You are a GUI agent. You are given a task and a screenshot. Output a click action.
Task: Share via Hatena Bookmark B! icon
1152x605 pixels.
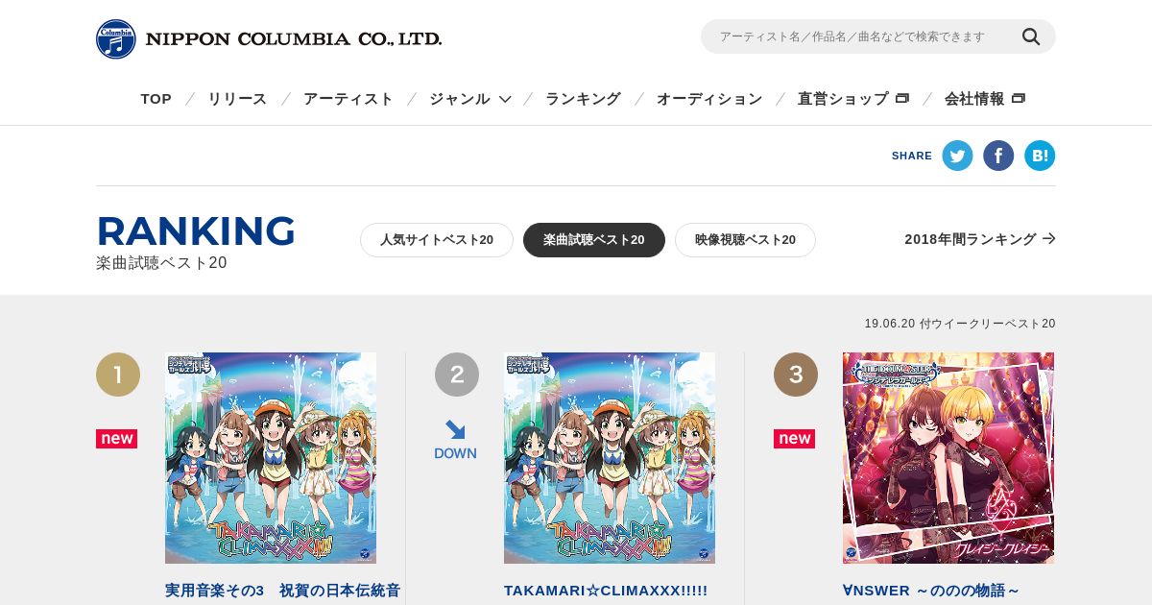tap(1040, 156)
